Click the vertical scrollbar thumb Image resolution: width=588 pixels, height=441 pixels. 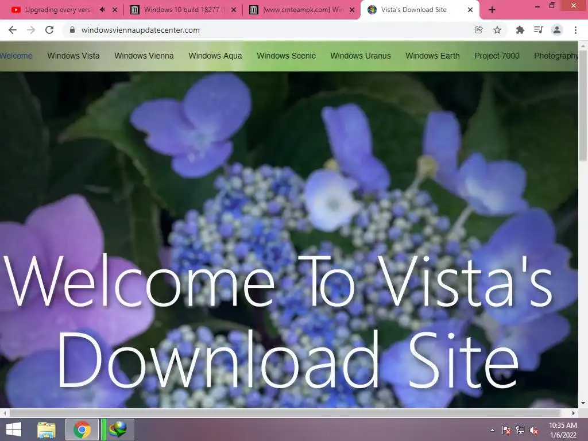[583, 107]
